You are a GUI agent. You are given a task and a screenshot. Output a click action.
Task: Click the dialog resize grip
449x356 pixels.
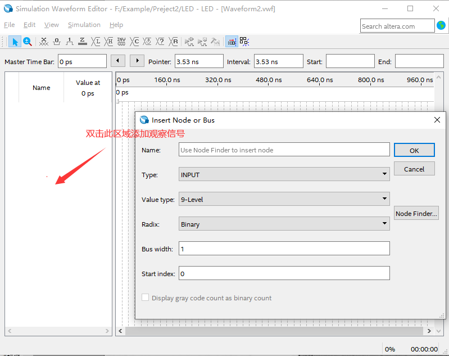[x=442, y=316]
